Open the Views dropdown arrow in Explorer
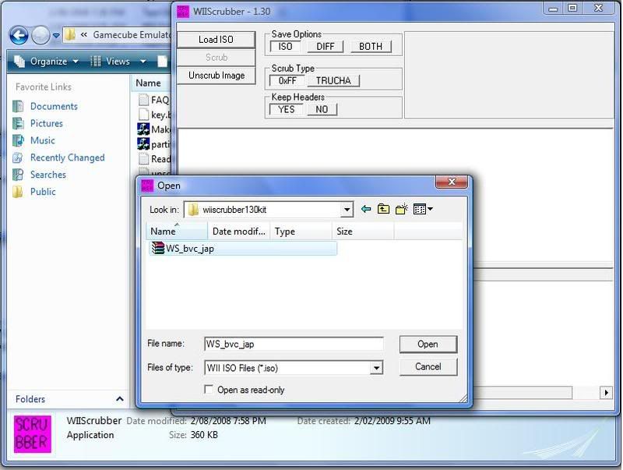Image resolution: width=623 pixels, height=470 pixels. pos(143,62)
